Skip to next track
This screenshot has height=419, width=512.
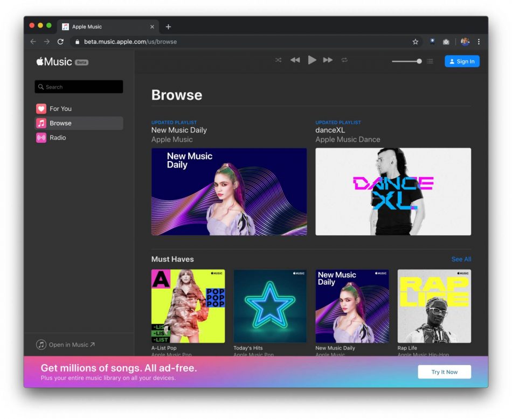click(328, 60)
